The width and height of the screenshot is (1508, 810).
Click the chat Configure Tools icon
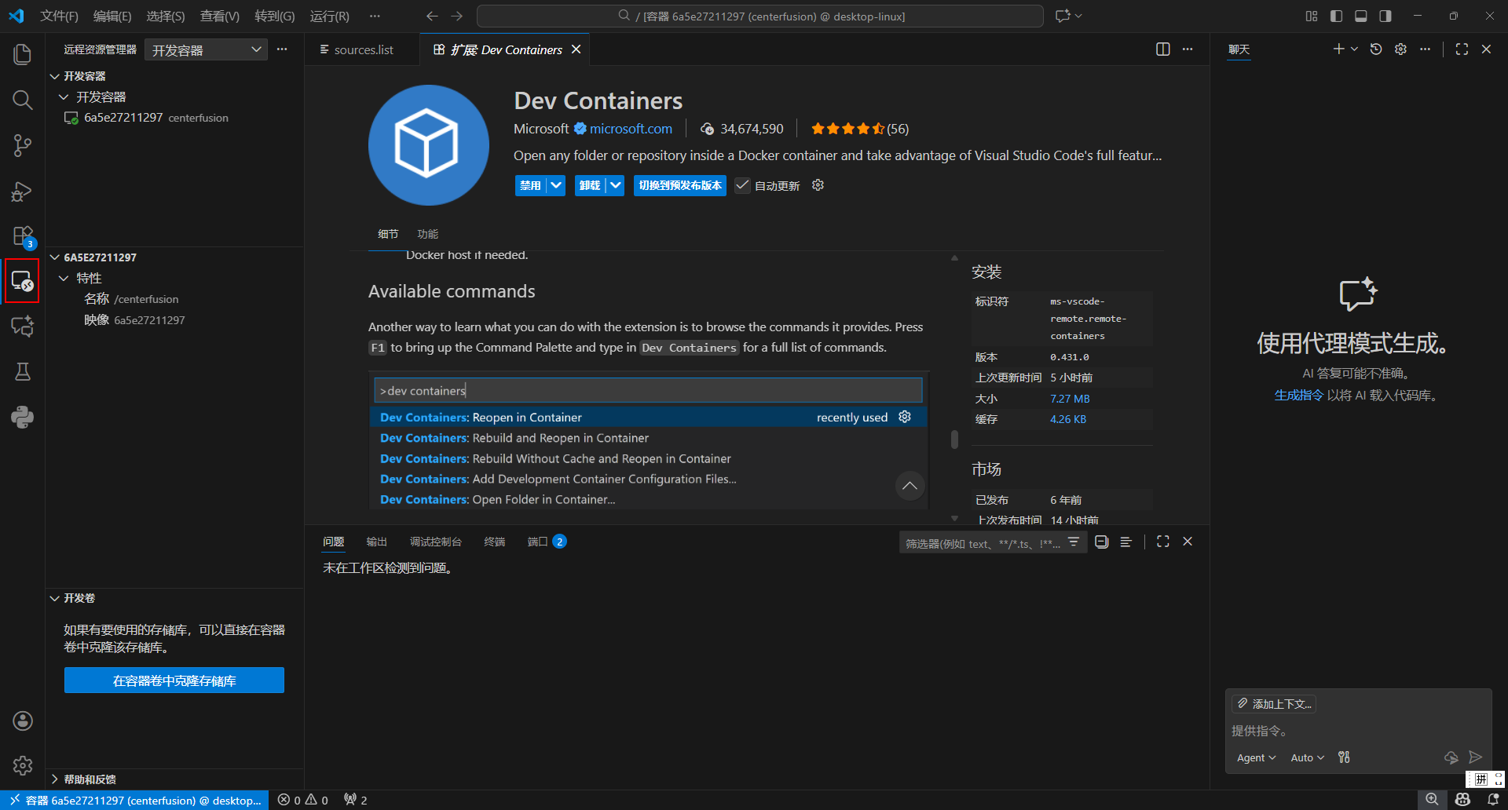click(1344, 757)
